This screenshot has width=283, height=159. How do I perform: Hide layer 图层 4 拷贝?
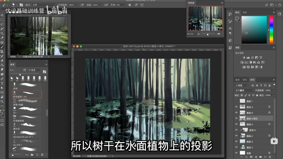coord(236,118)
